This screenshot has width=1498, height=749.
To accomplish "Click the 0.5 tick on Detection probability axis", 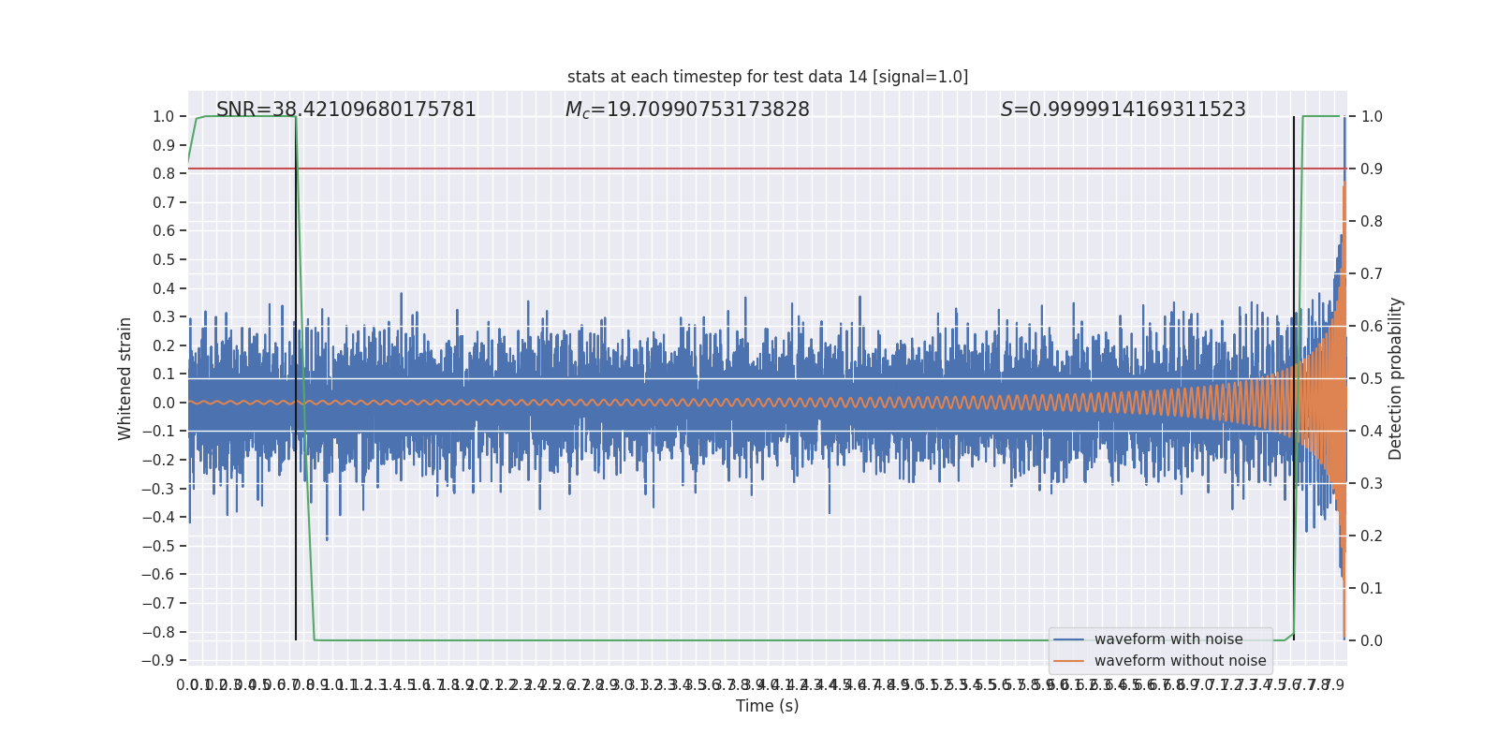I will pyautogui.click(x=1372, y=378).
